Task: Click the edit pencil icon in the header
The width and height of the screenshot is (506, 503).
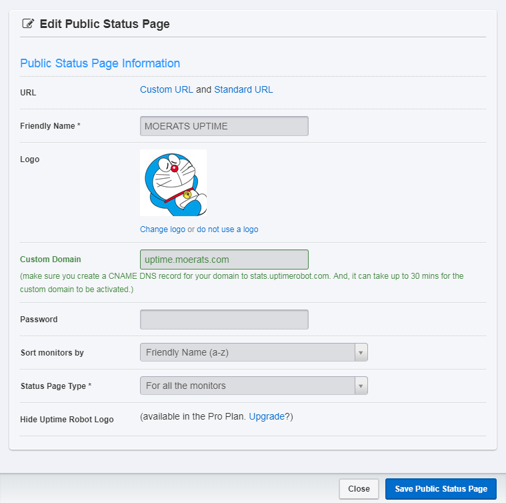Action: tap(28, 23)
